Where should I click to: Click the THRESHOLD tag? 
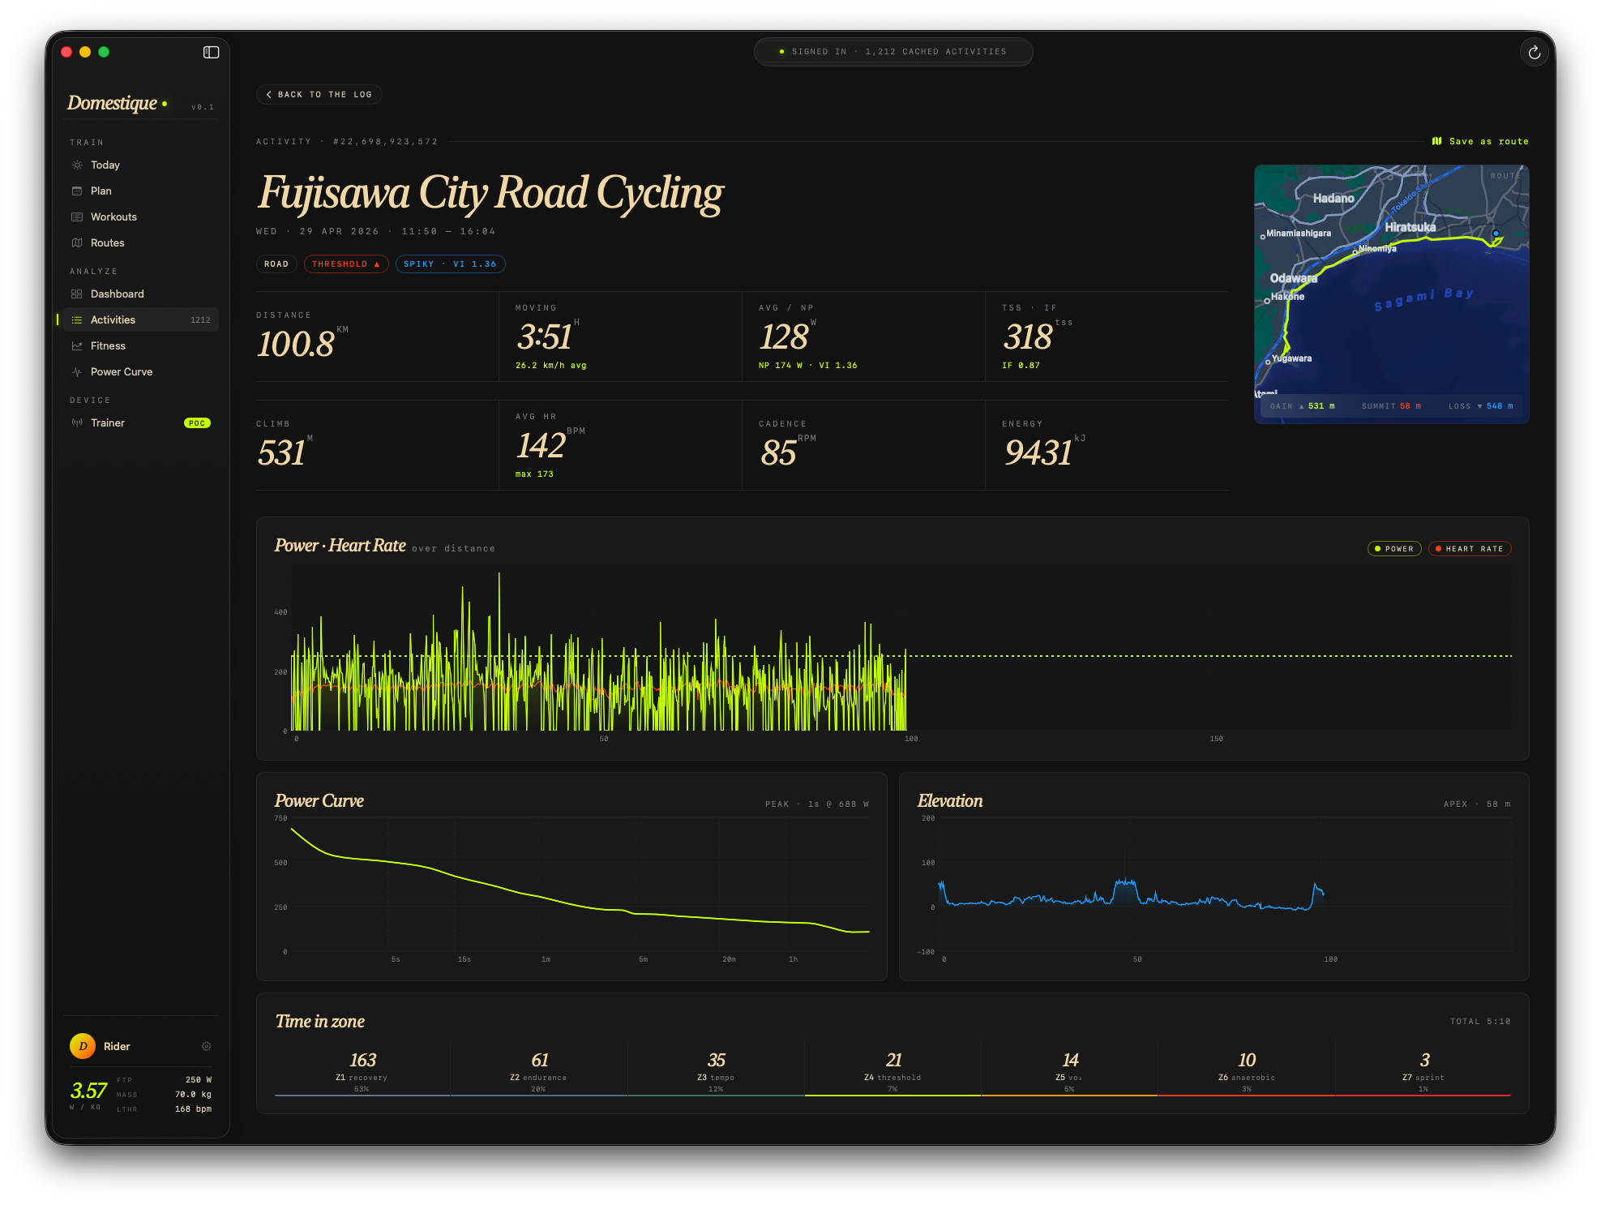pyautogui.click(x=346, y=264)
